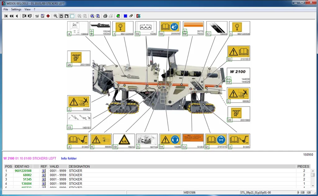Image resolution: width=318 pixels, height=196 pixels.
Task: Select photo sticker thumbnail 187733
Action: point(147,141)
